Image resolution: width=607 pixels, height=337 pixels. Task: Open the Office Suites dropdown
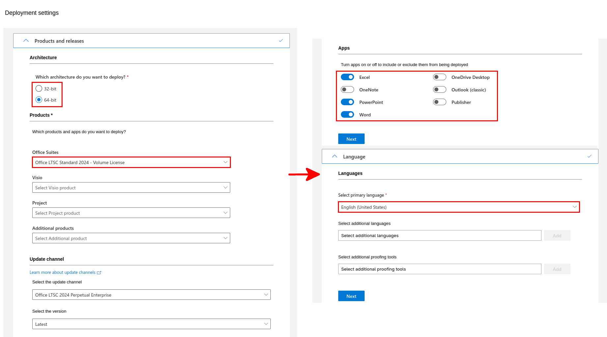[131, 162]
